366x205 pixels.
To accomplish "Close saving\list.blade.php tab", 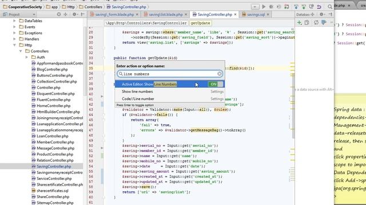I will point(186,14).
